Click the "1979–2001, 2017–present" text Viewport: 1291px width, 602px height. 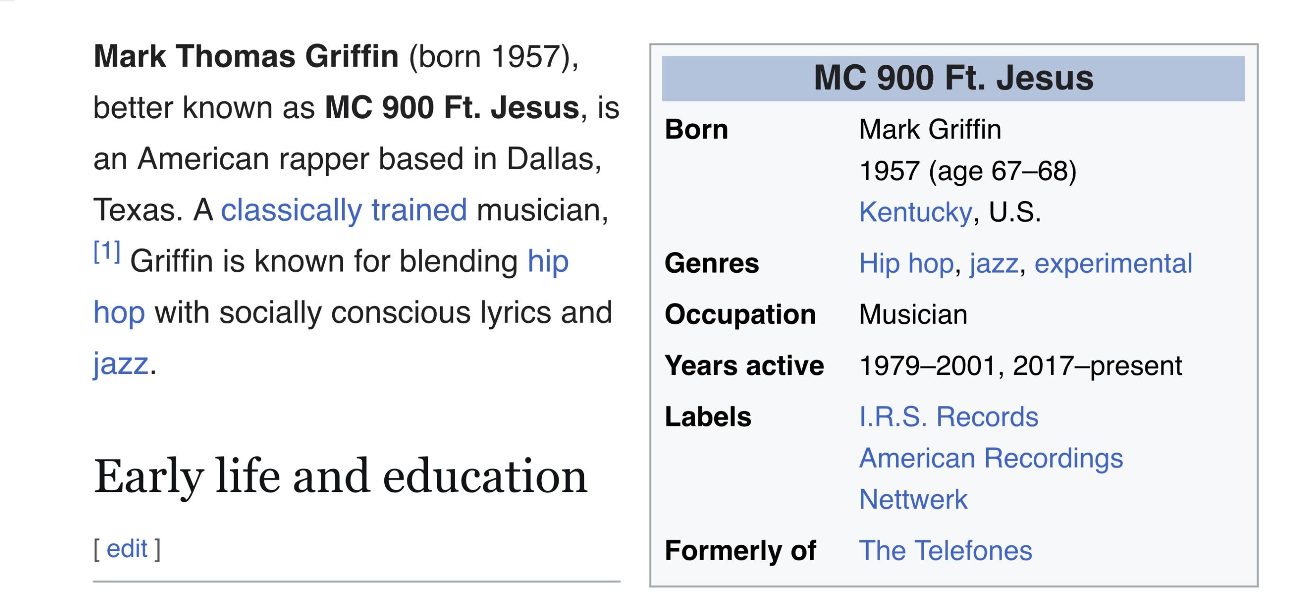point(1020,366)
